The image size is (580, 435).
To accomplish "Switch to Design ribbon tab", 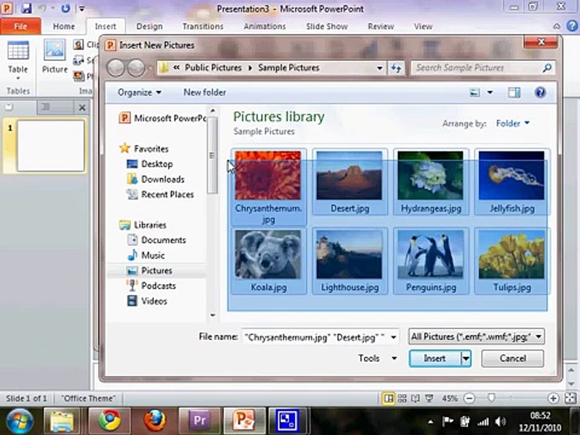I will tap(149, 26).
